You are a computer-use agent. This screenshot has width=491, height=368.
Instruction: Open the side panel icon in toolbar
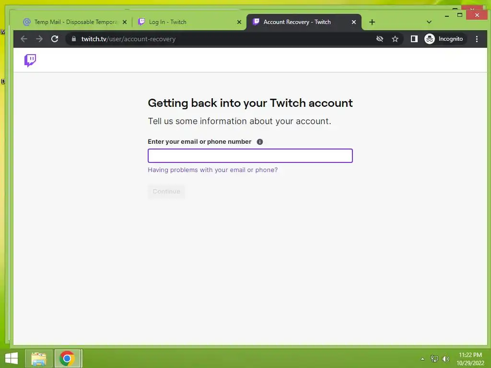click(414, 39)
